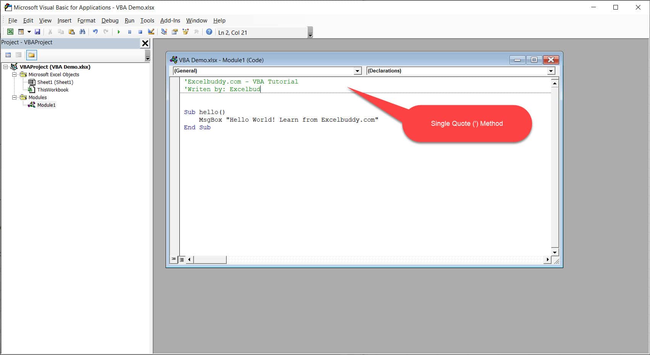
Task: Run the macro with the green play button
Action: click(x=119, y=32)
